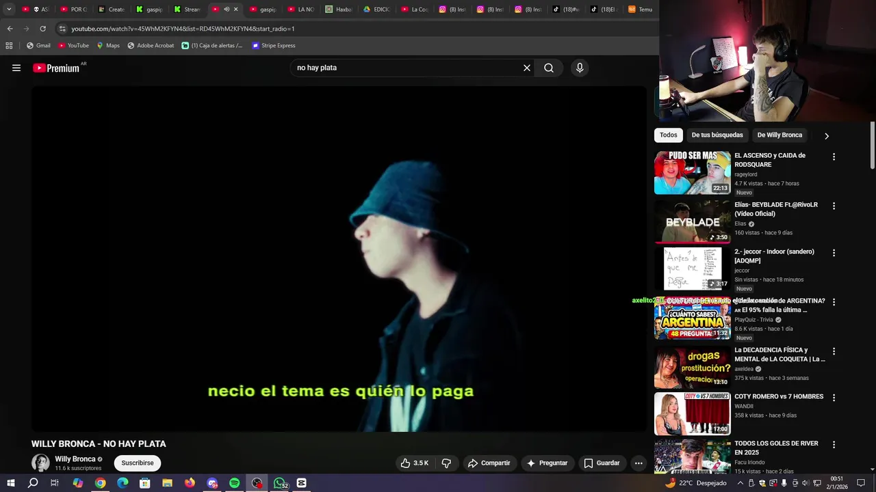
Task: Open the Caja de alertas bookmark
Action: [212, 46]
